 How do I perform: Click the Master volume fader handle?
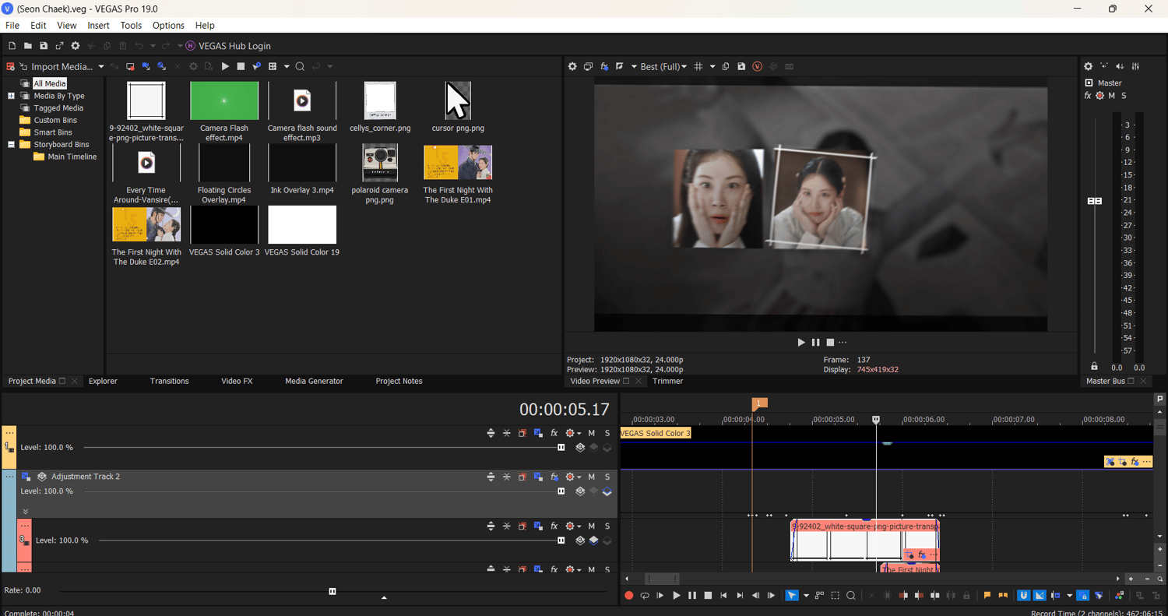pyautogui.click(x=1095, y=201)
